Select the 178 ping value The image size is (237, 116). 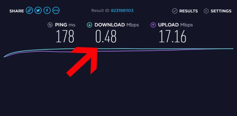pos(65,36)
